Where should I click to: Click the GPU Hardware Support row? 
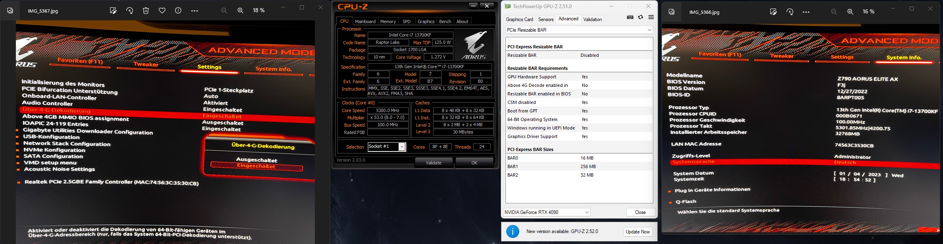pos(579,77)
